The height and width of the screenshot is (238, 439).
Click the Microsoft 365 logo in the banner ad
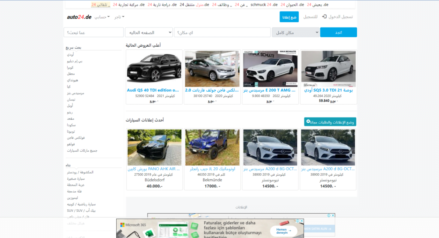pyautogui.click(x=133, y=225)
